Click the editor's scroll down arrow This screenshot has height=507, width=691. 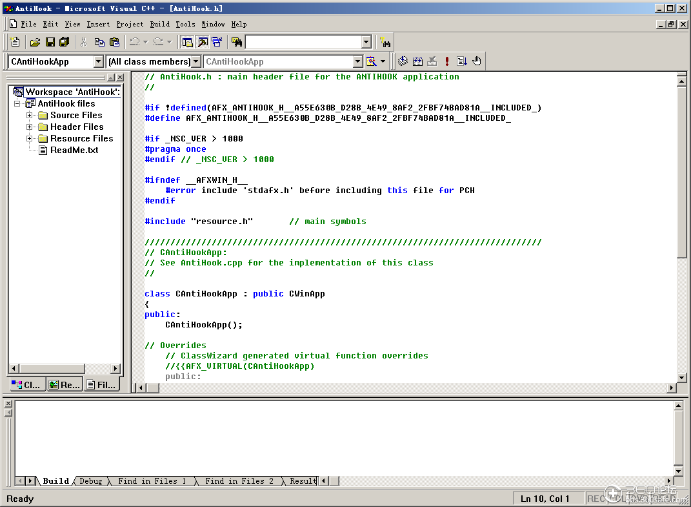point(681,378)
